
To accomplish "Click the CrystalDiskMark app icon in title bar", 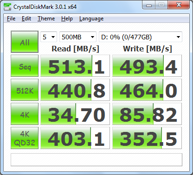I will click(7, 7).
